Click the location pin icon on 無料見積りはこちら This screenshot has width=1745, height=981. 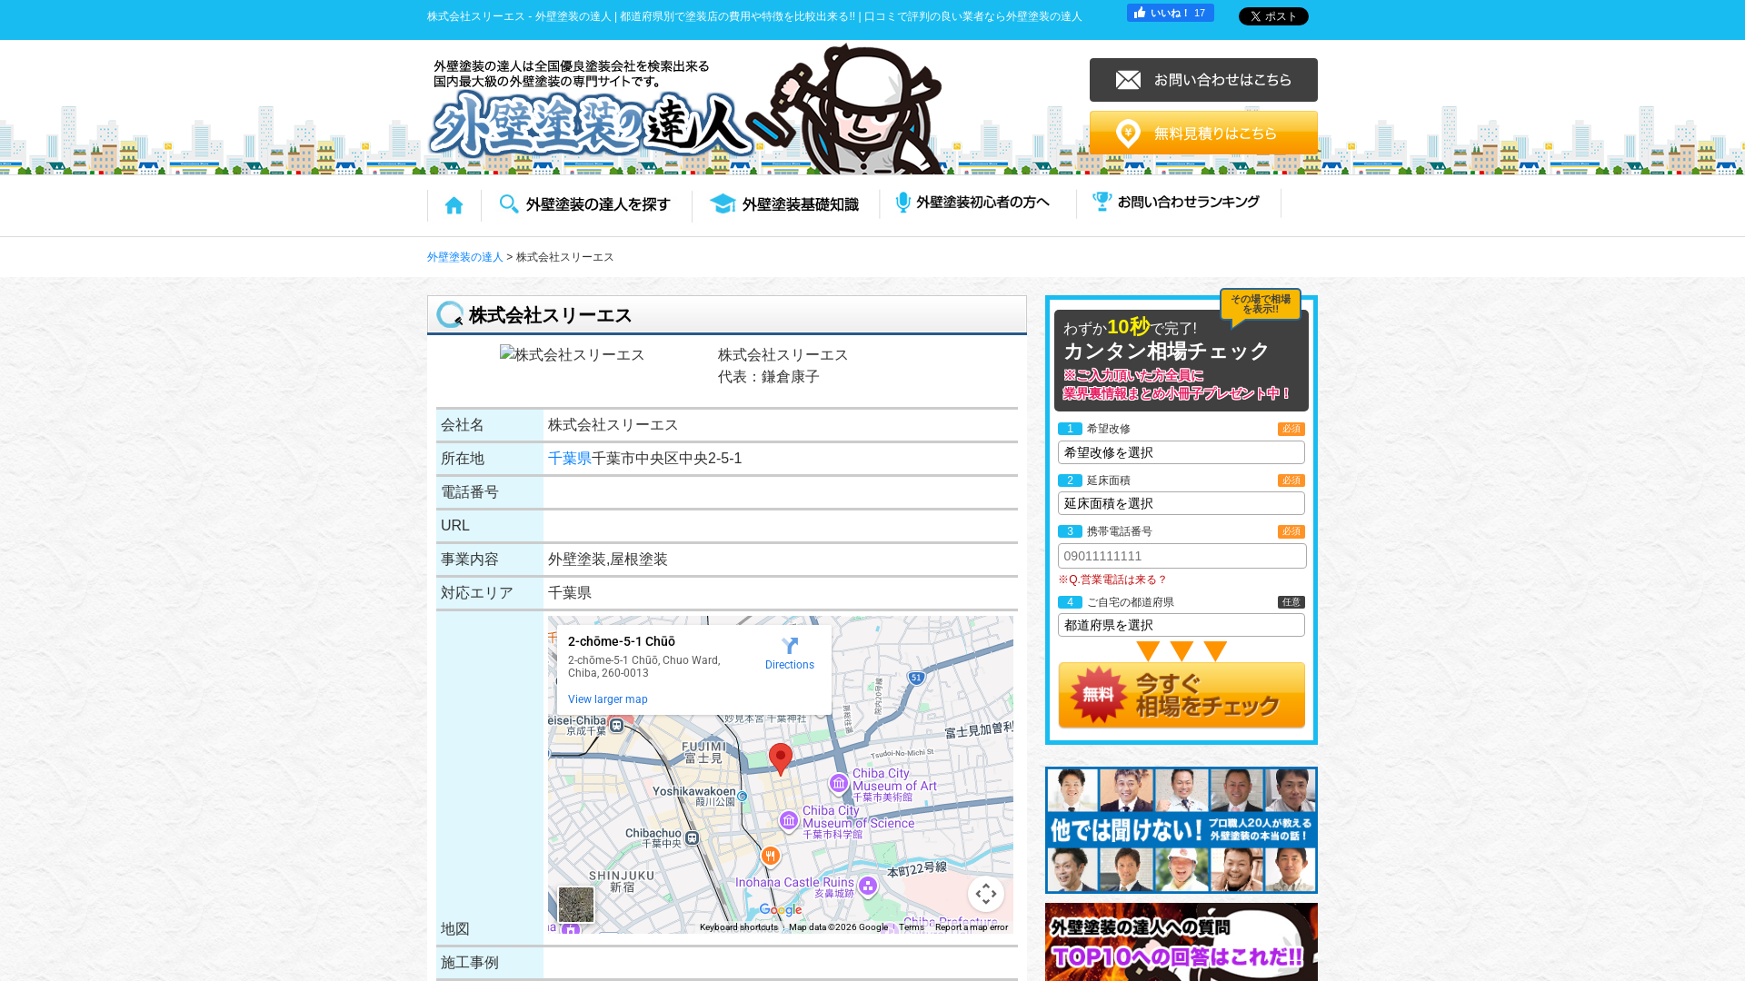click(1130, 133)
